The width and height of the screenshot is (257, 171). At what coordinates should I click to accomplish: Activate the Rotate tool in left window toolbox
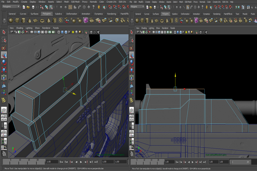pyautogui.click(x=4, y=62)
